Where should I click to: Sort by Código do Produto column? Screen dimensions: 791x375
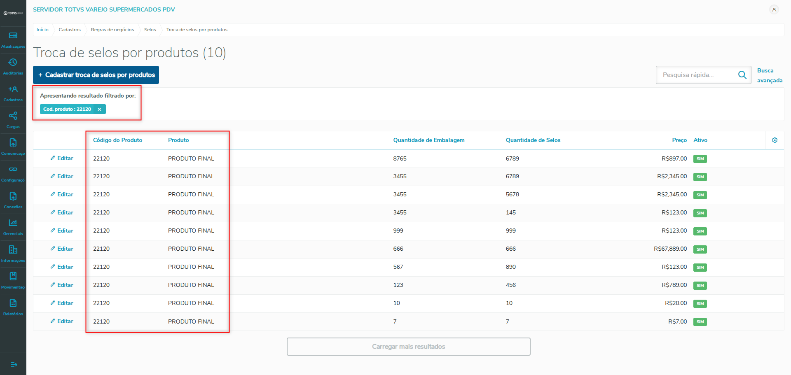tap(117, 140)
